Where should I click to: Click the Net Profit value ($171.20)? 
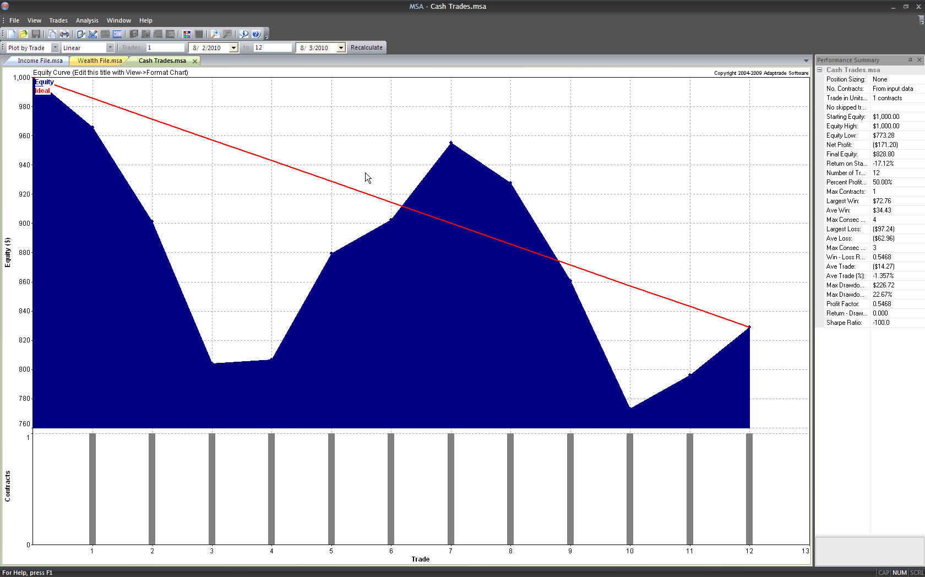point(885,145)
